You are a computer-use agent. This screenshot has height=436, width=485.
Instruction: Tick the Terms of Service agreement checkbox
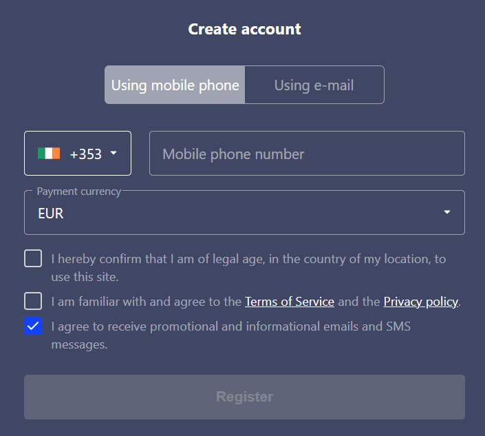[x=33, y=301]
